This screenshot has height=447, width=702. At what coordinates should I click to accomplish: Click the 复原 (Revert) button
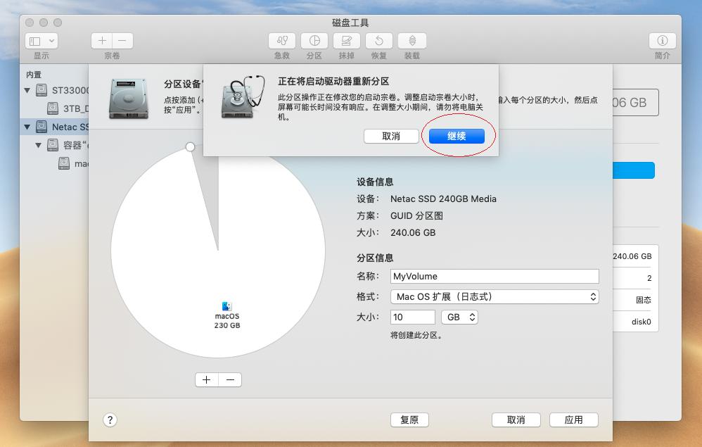click(409, 420)
